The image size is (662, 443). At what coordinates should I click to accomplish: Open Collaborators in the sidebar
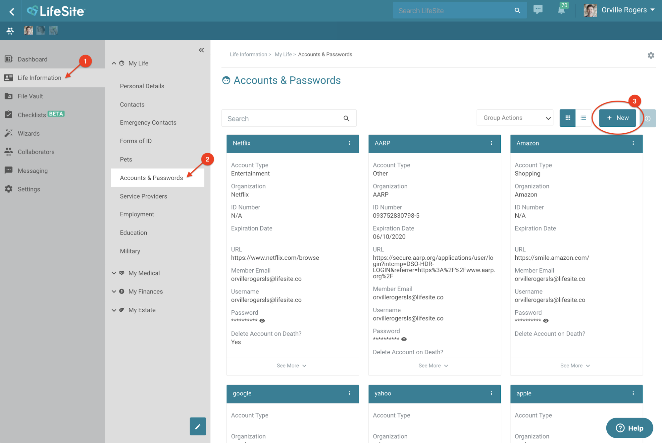coord(52,152)
